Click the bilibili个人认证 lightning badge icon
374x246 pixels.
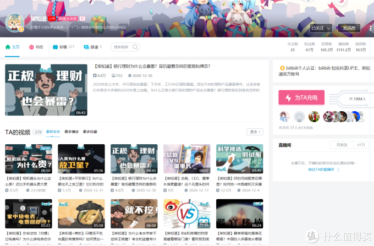(282, 68)
